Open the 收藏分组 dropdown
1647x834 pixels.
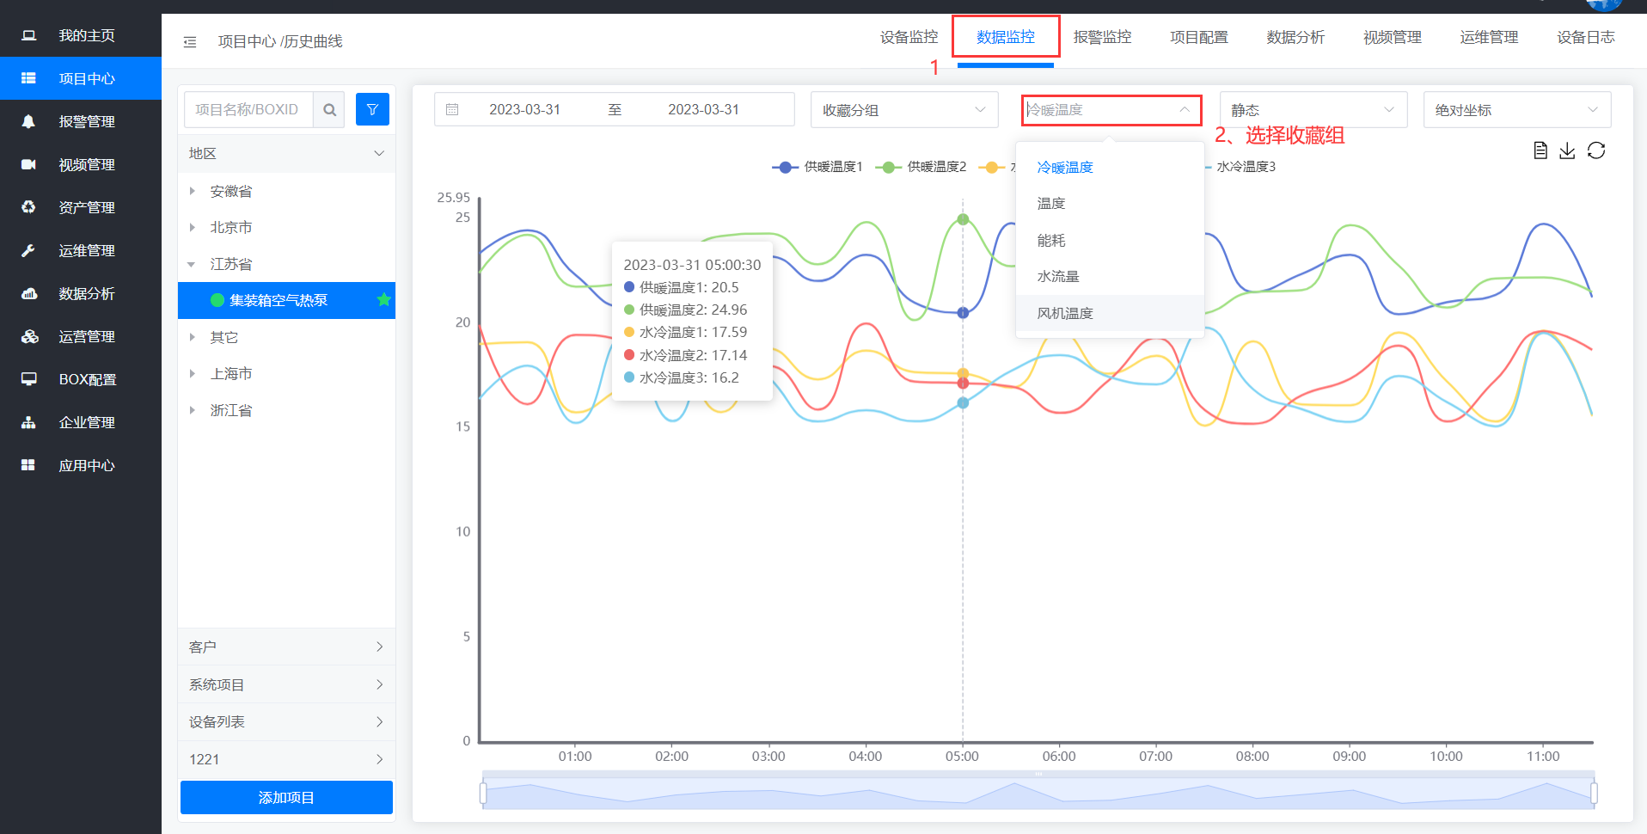(x=903, y=110)
